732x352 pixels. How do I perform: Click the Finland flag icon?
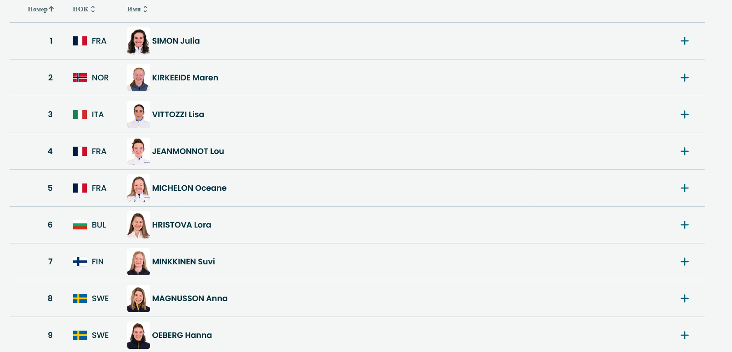click(x=80, y=262)
